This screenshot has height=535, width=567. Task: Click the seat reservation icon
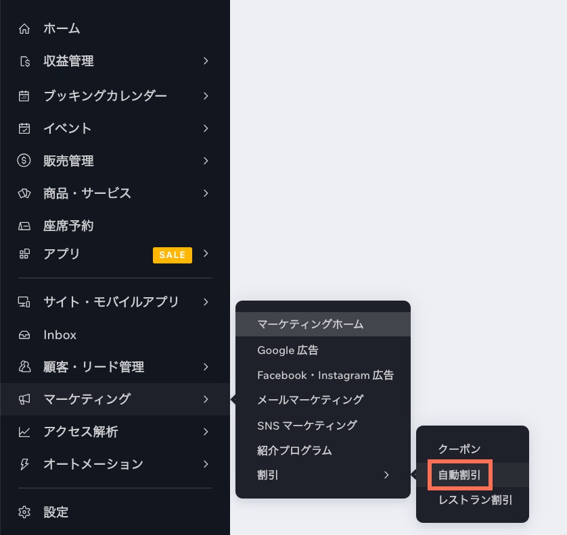click(24, 226)
